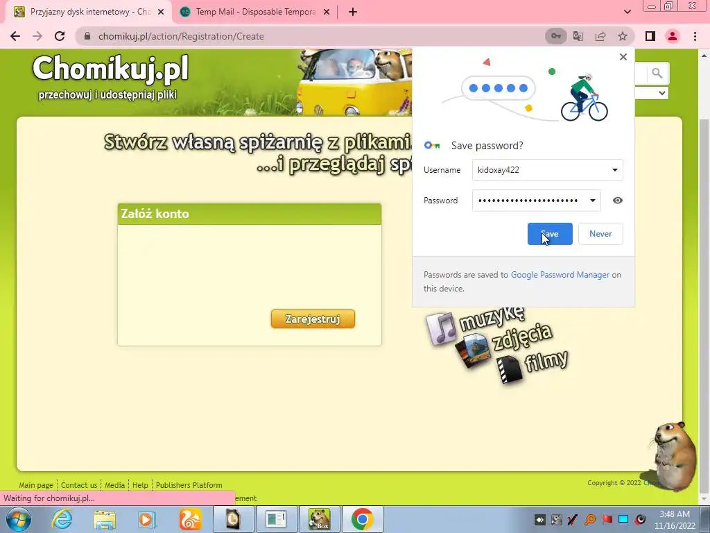
Task: Open a new tab with plus button
Action: click(353, 12)
